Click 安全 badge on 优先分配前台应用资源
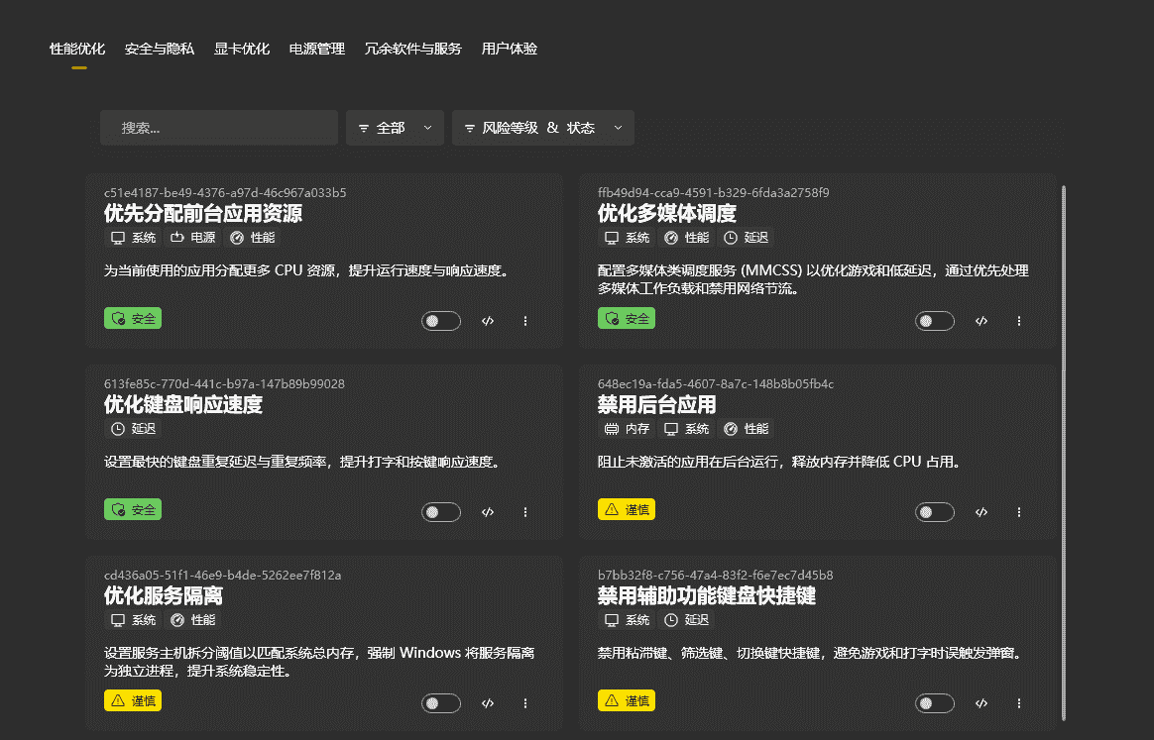 [x=133, y=319]
